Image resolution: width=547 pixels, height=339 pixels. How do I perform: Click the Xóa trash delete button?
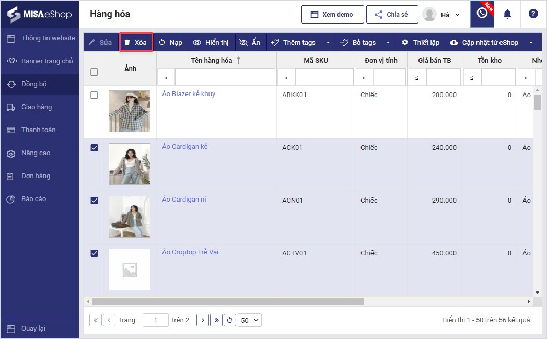pyautogui.click(x=136, y=42)
